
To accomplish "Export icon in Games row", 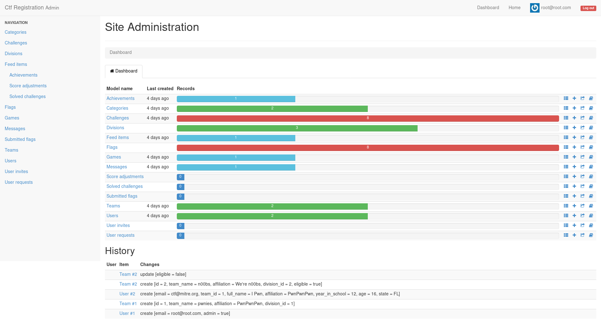I will tap(582, 157).
